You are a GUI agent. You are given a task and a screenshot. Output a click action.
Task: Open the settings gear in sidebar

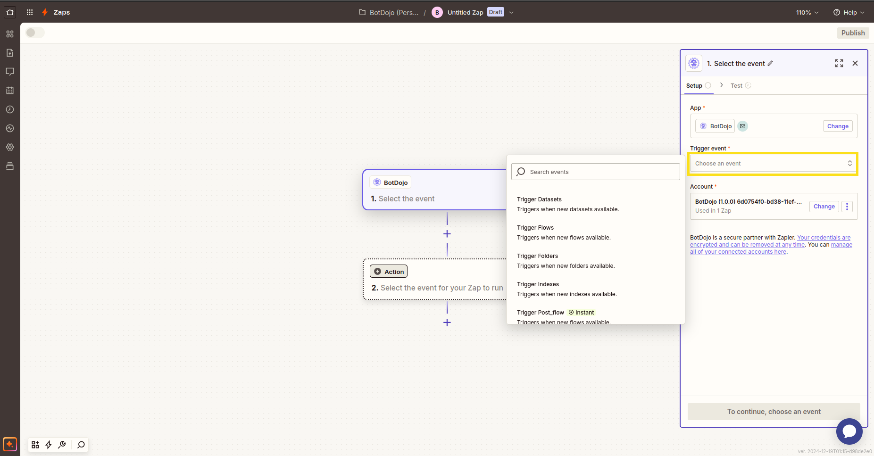10,147
